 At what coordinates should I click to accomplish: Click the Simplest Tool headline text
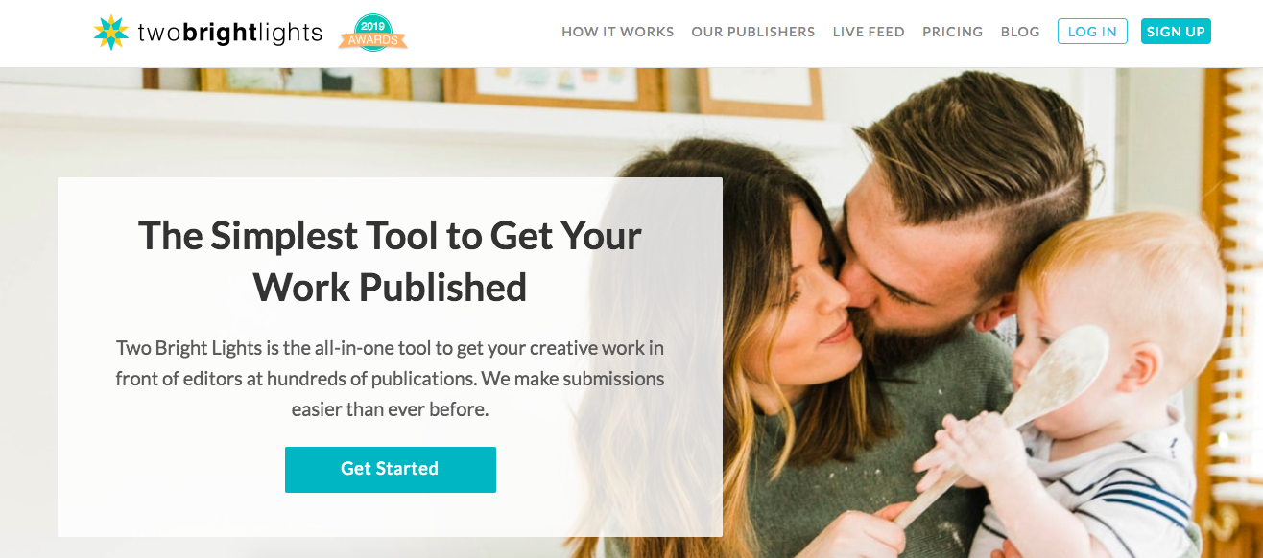390,261
